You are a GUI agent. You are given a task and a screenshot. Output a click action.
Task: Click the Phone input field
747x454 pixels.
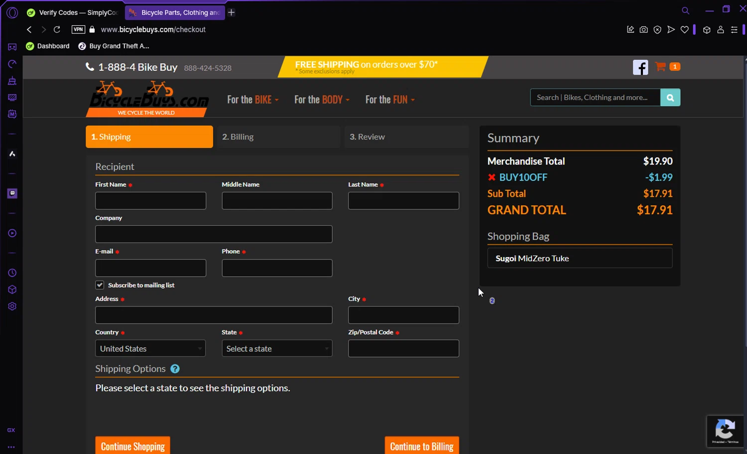(277, 268)
